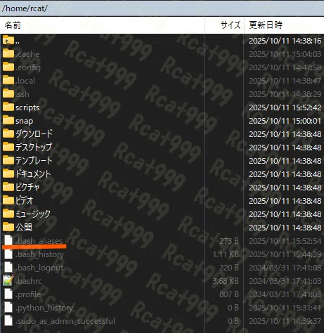Sort by the 更新日時 column header
324x333 pixels.
284,25
